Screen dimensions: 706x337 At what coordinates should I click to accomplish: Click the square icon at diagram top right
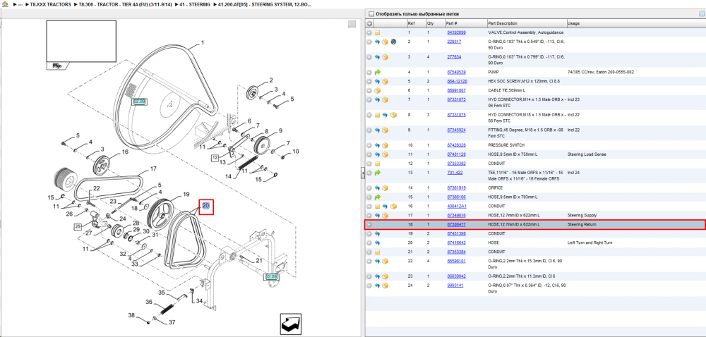pos(352,24)
